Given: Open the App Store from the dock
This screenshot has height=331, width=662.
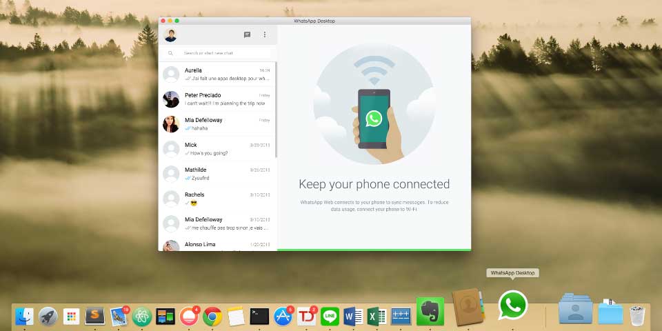Looking at the screenshot, I should click(x=283, y=316).
